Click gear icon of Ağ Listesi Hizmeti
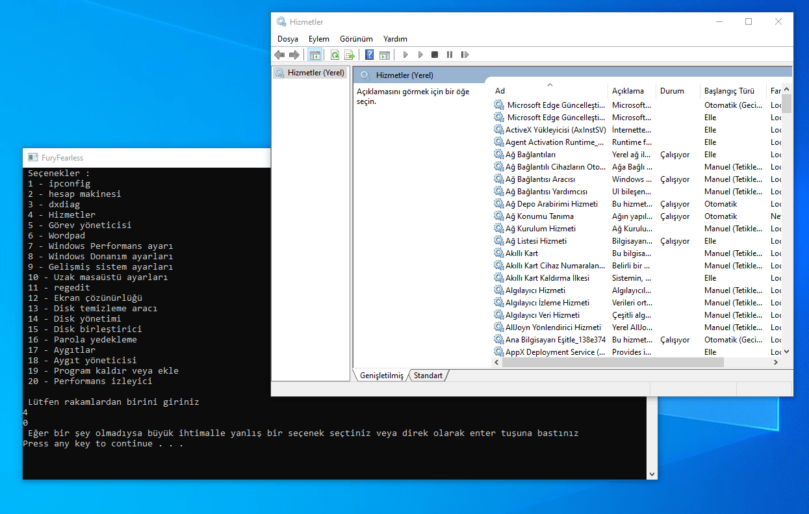 [x=498, y=241]
